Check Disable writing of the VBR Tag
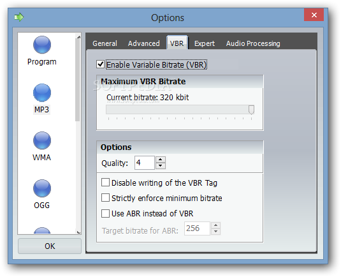Viewport: 341px width, 277px height. (x=105, y=183)
